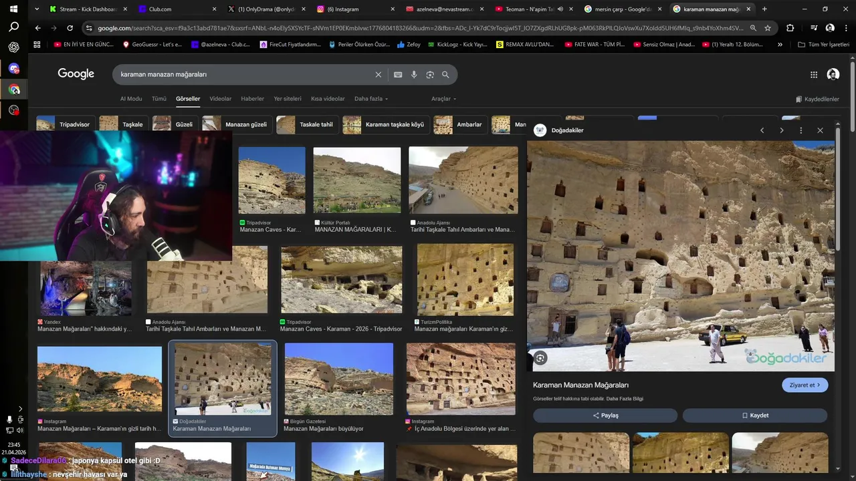Clear the Google search box text
The height and width of the screenshot is (481, 856).
tap(378, 75)
